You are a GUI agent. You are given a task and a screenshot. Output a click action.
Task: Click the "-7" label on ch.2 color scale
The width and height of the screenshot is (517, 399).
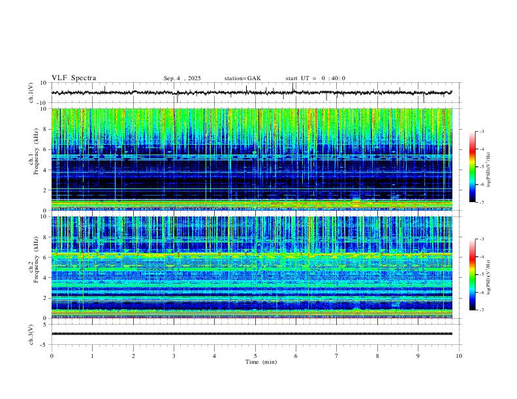481,310
